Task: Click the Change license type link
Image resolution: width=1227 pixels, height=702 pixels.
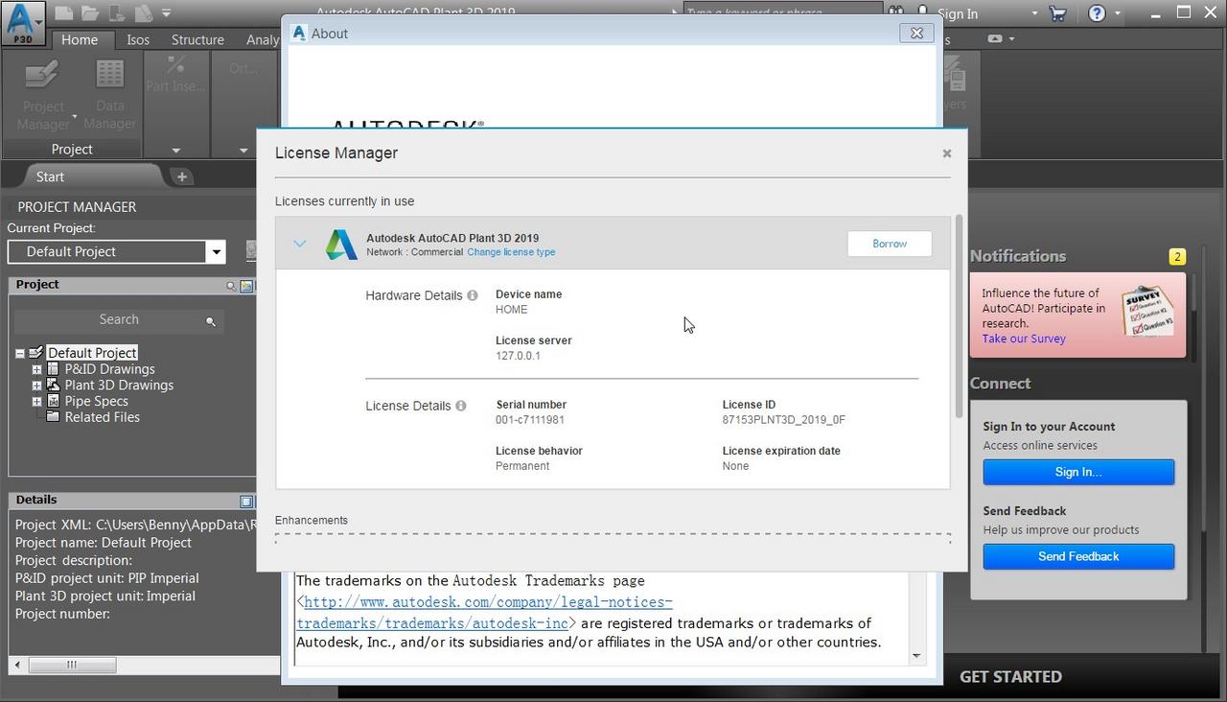Action: (511, 252)
